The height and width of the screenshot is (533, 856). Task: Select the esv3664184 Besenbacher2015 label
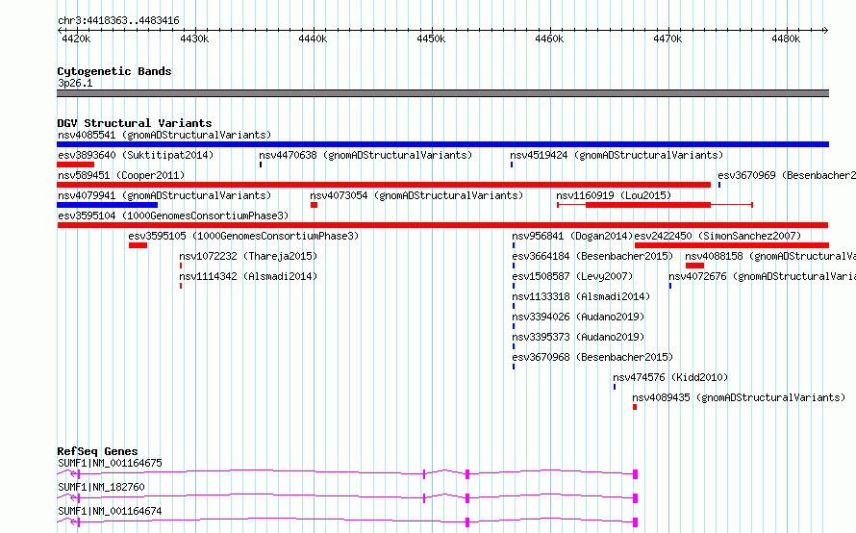click(x=592, y=256)
